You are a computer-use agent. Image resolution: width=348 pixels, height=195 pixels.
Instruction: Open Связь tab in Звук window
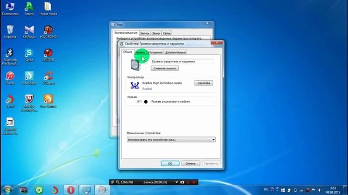[x=167, y=33]
